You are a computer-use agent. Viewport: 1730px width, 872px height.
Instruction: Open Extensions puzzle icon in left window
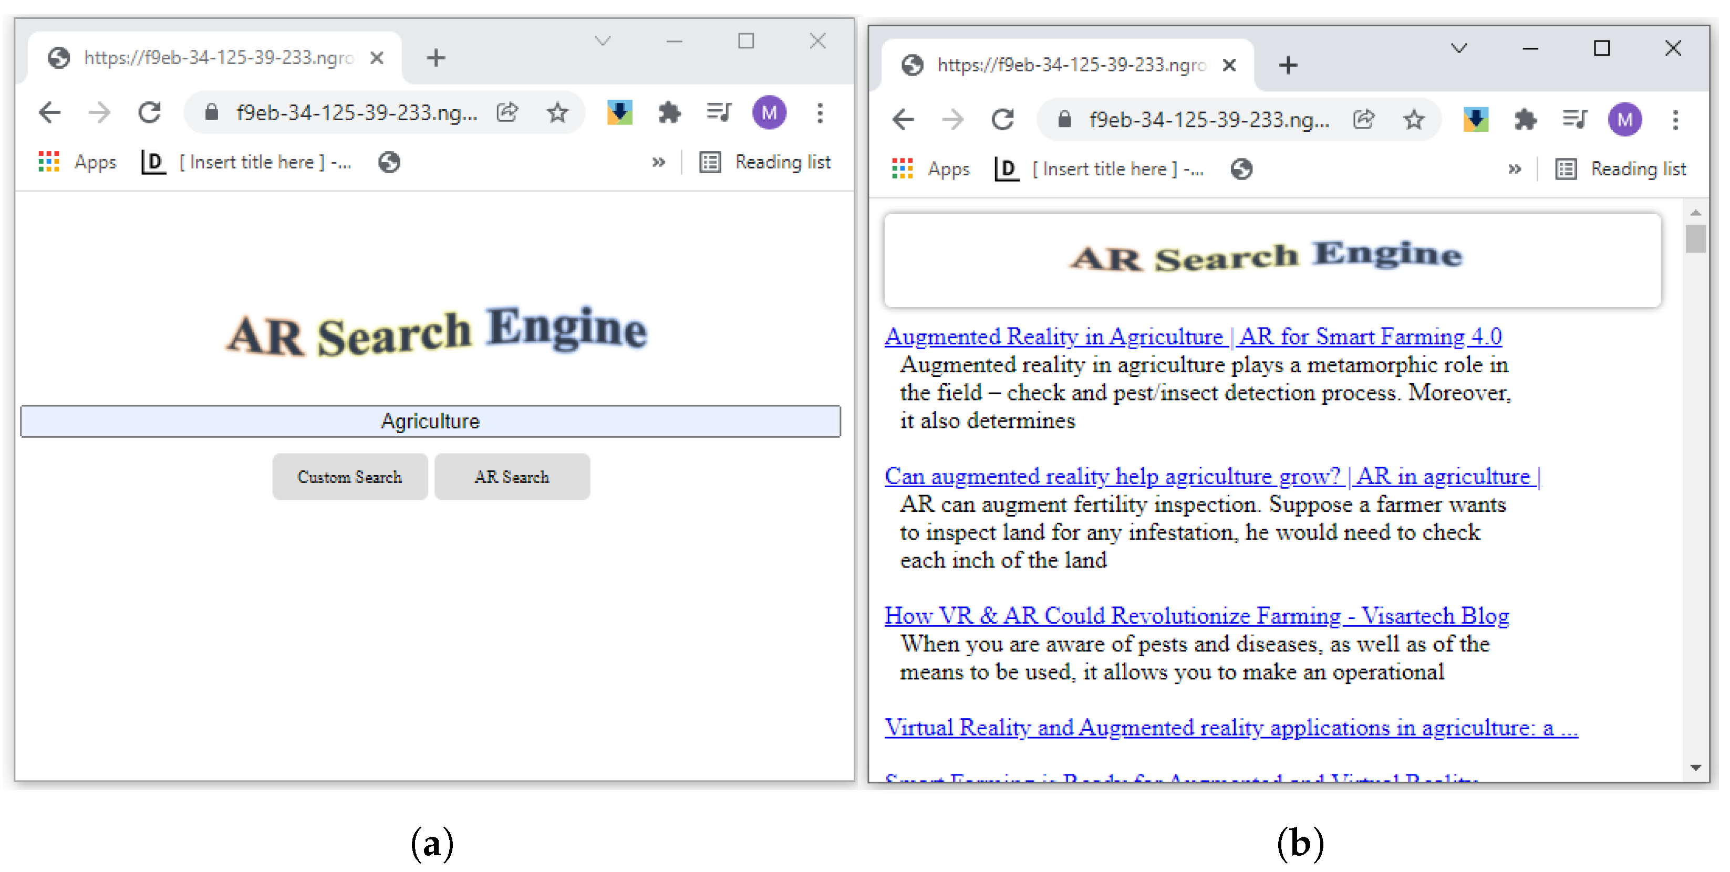coord(669,113)
